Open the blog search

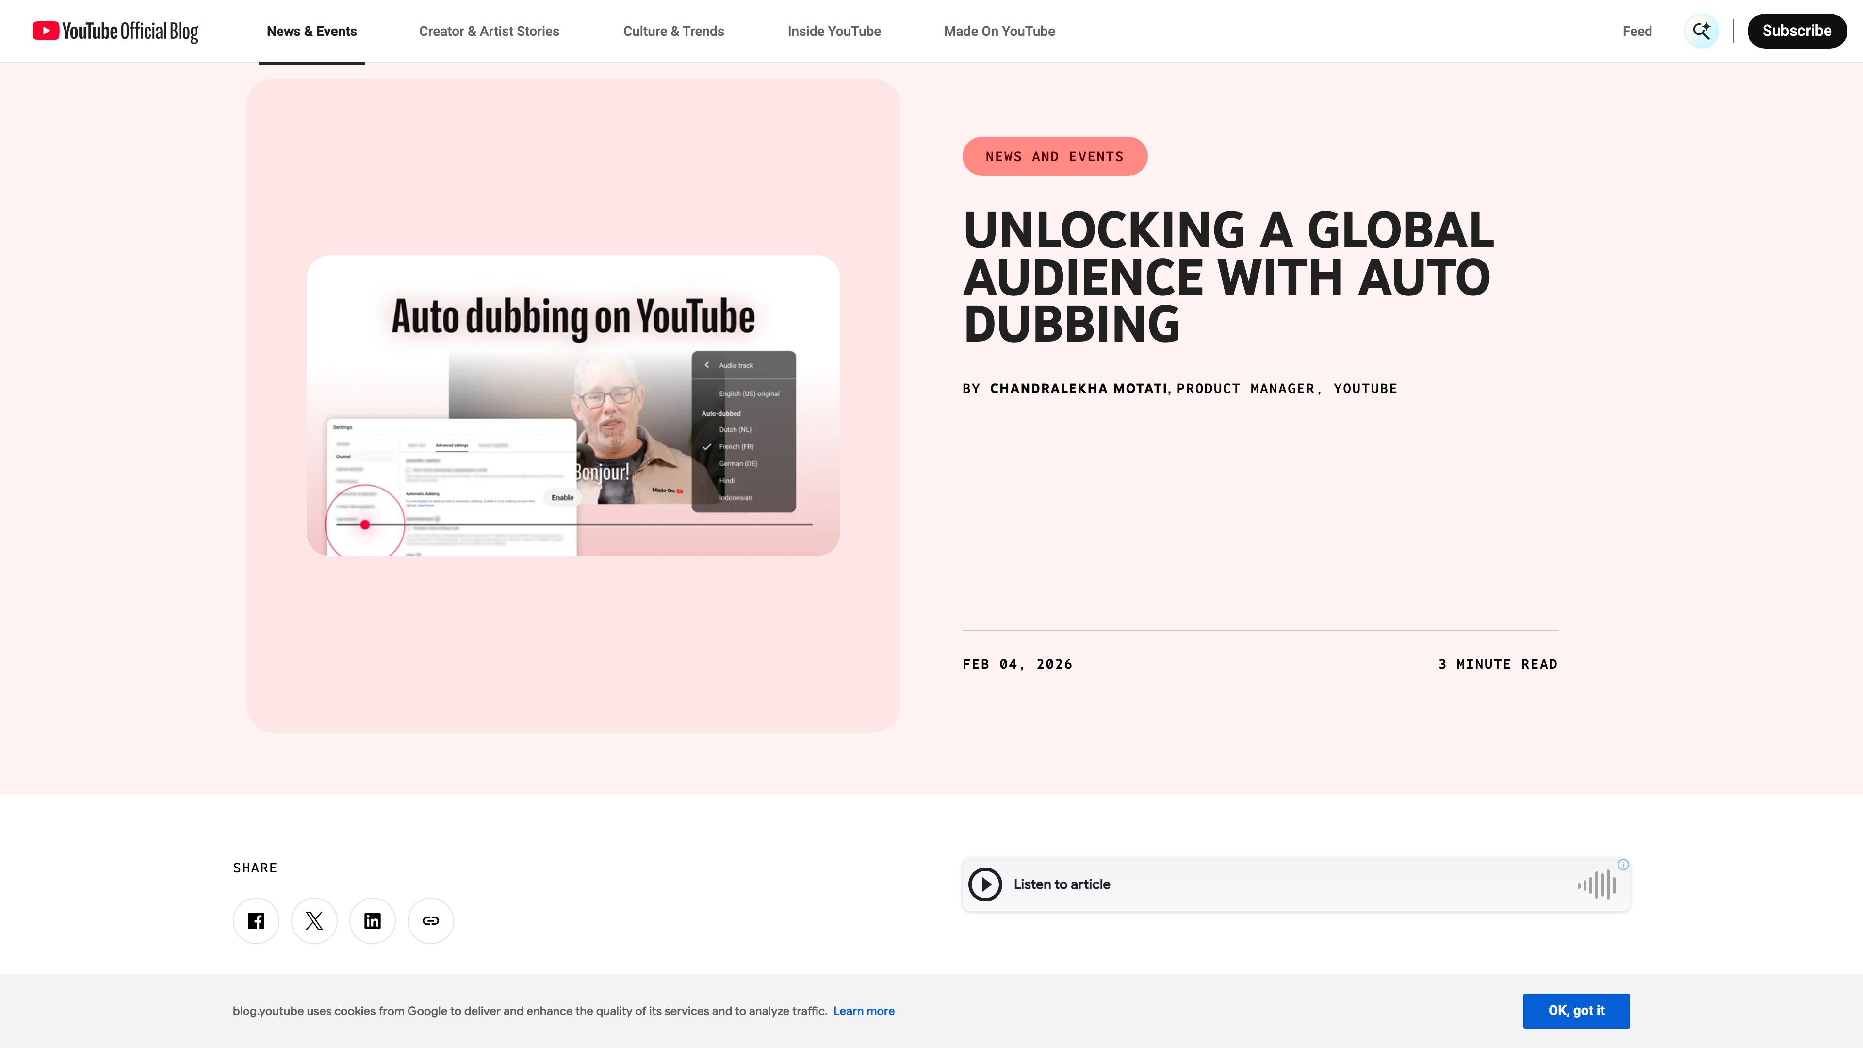click(1701, 31)
